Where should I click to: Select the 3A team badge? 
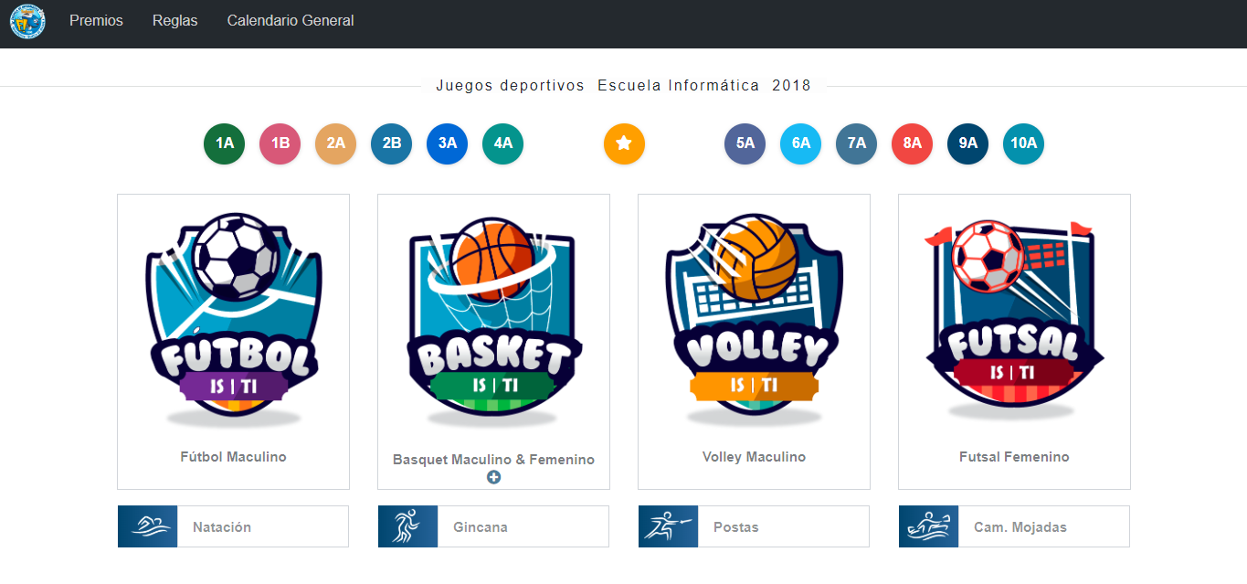(447, 143)
